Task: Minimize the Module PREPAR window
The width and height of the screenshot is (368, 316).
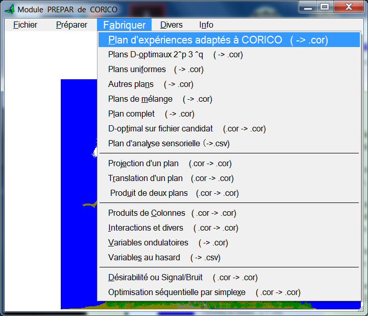Action: 308,7
